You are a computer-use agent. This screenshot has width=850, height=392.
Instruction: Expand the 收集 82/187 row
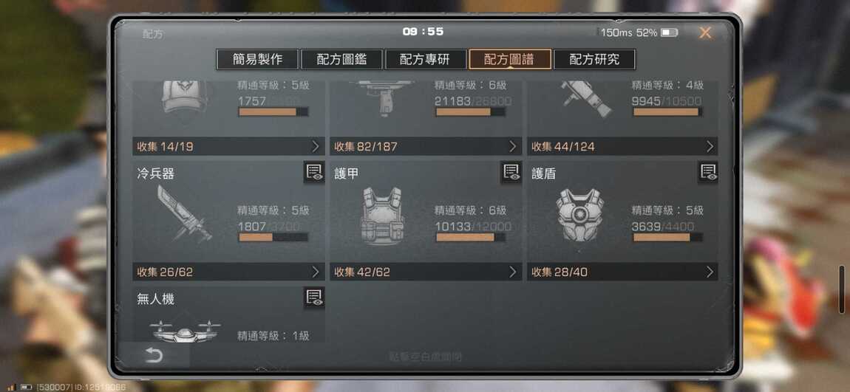point(426,146)
